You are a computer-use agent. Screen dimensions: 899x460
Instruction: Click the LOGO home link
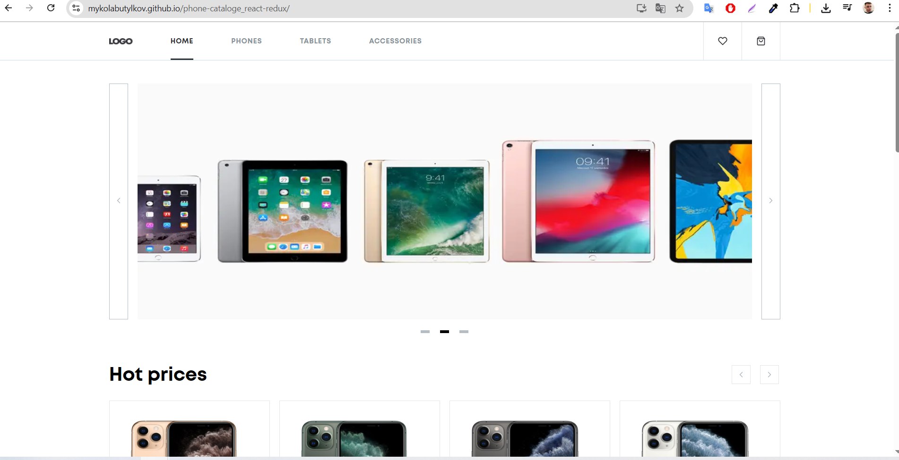121,42
